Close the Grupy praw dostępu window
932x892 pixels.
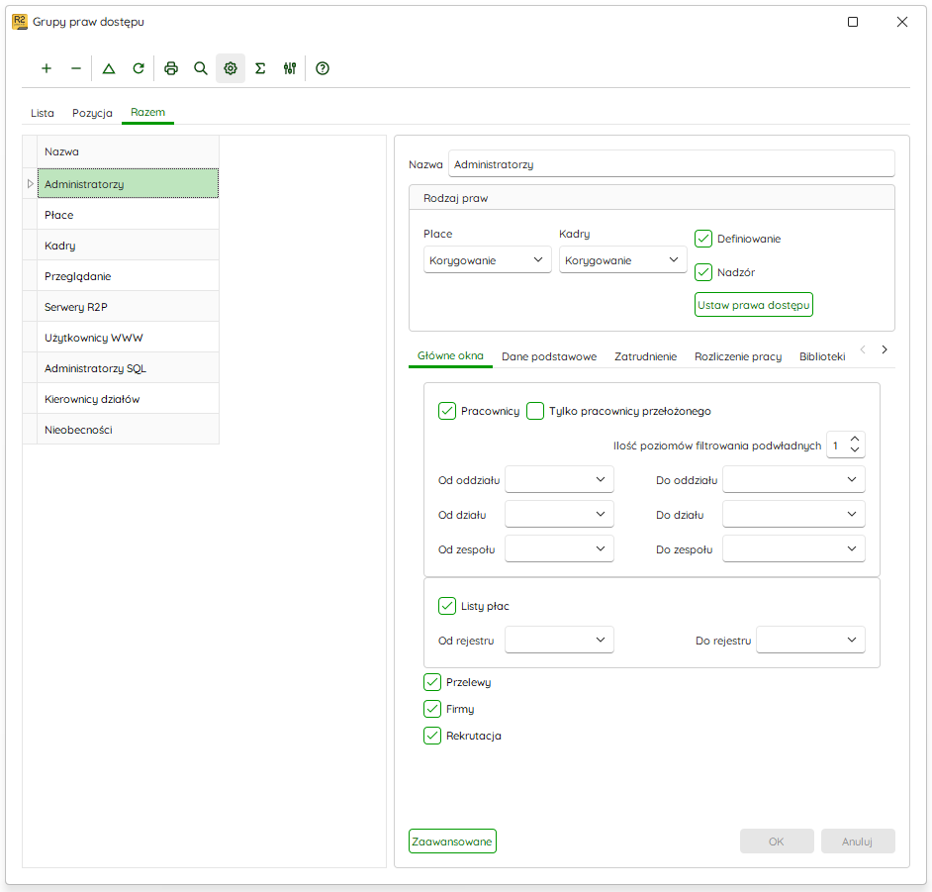902,22
